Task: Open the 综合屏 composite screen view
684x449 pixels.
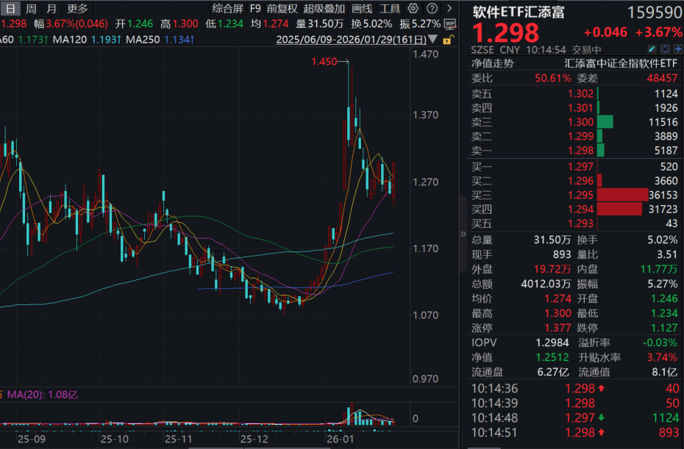Action: [x=227, y=8]
